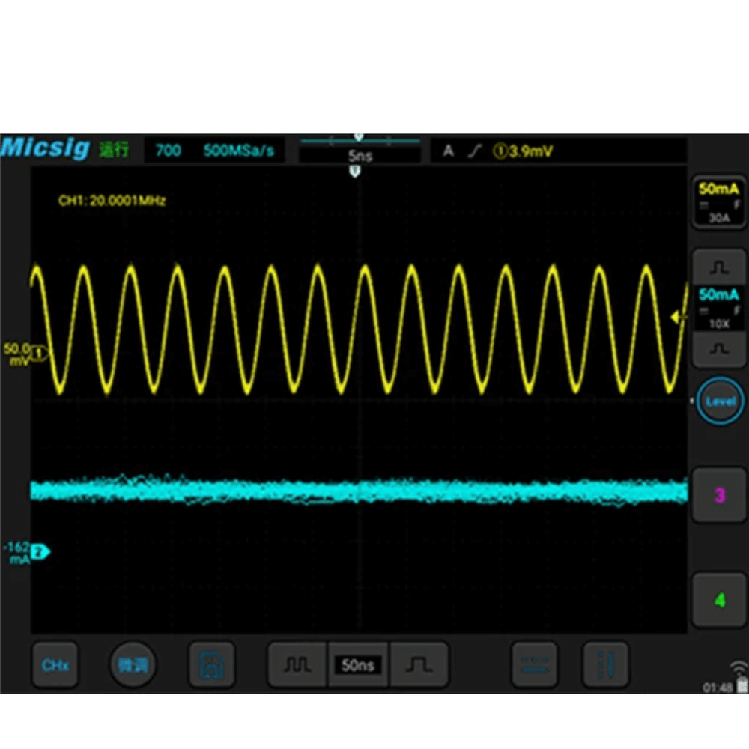
Task: Open the 500MSa/s sample rate info
Action: click(238, 151)
